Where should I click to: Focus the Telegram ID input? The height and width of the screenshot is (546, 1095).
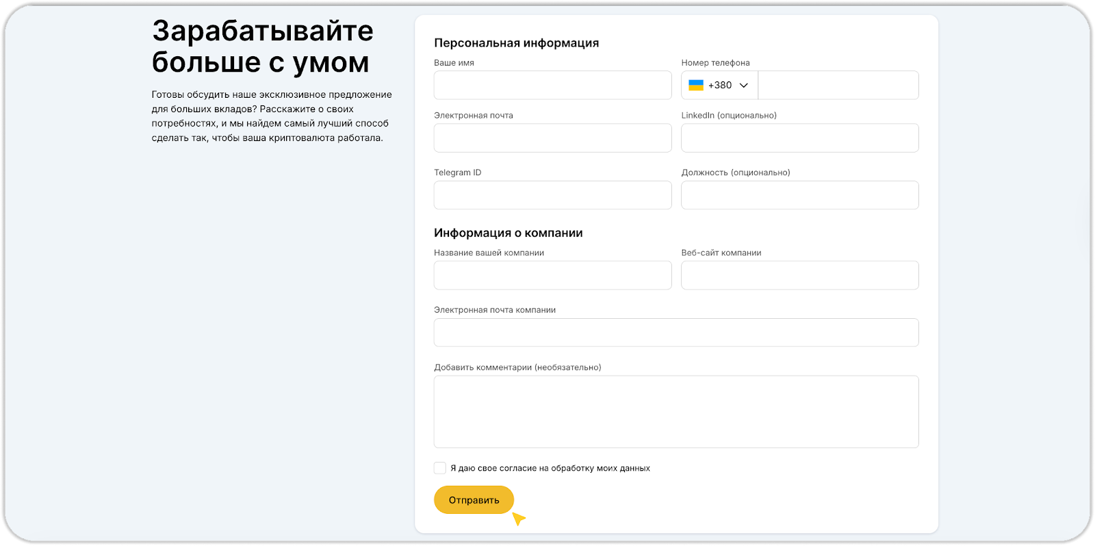[x=552, y=195]
